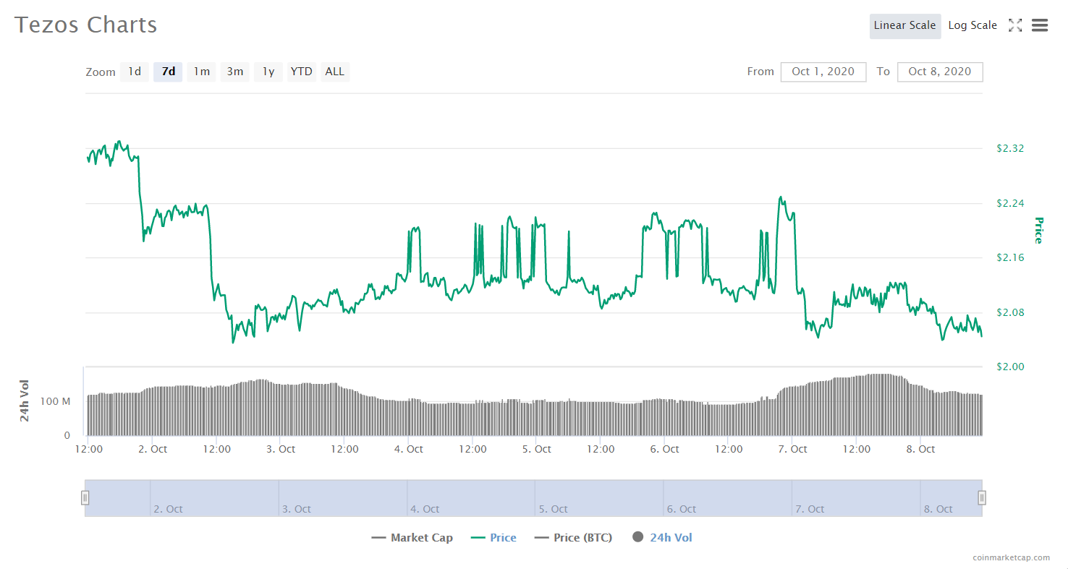
Task: Click the 8. Oct x-axis label
Action: click(x=921, y=449)
